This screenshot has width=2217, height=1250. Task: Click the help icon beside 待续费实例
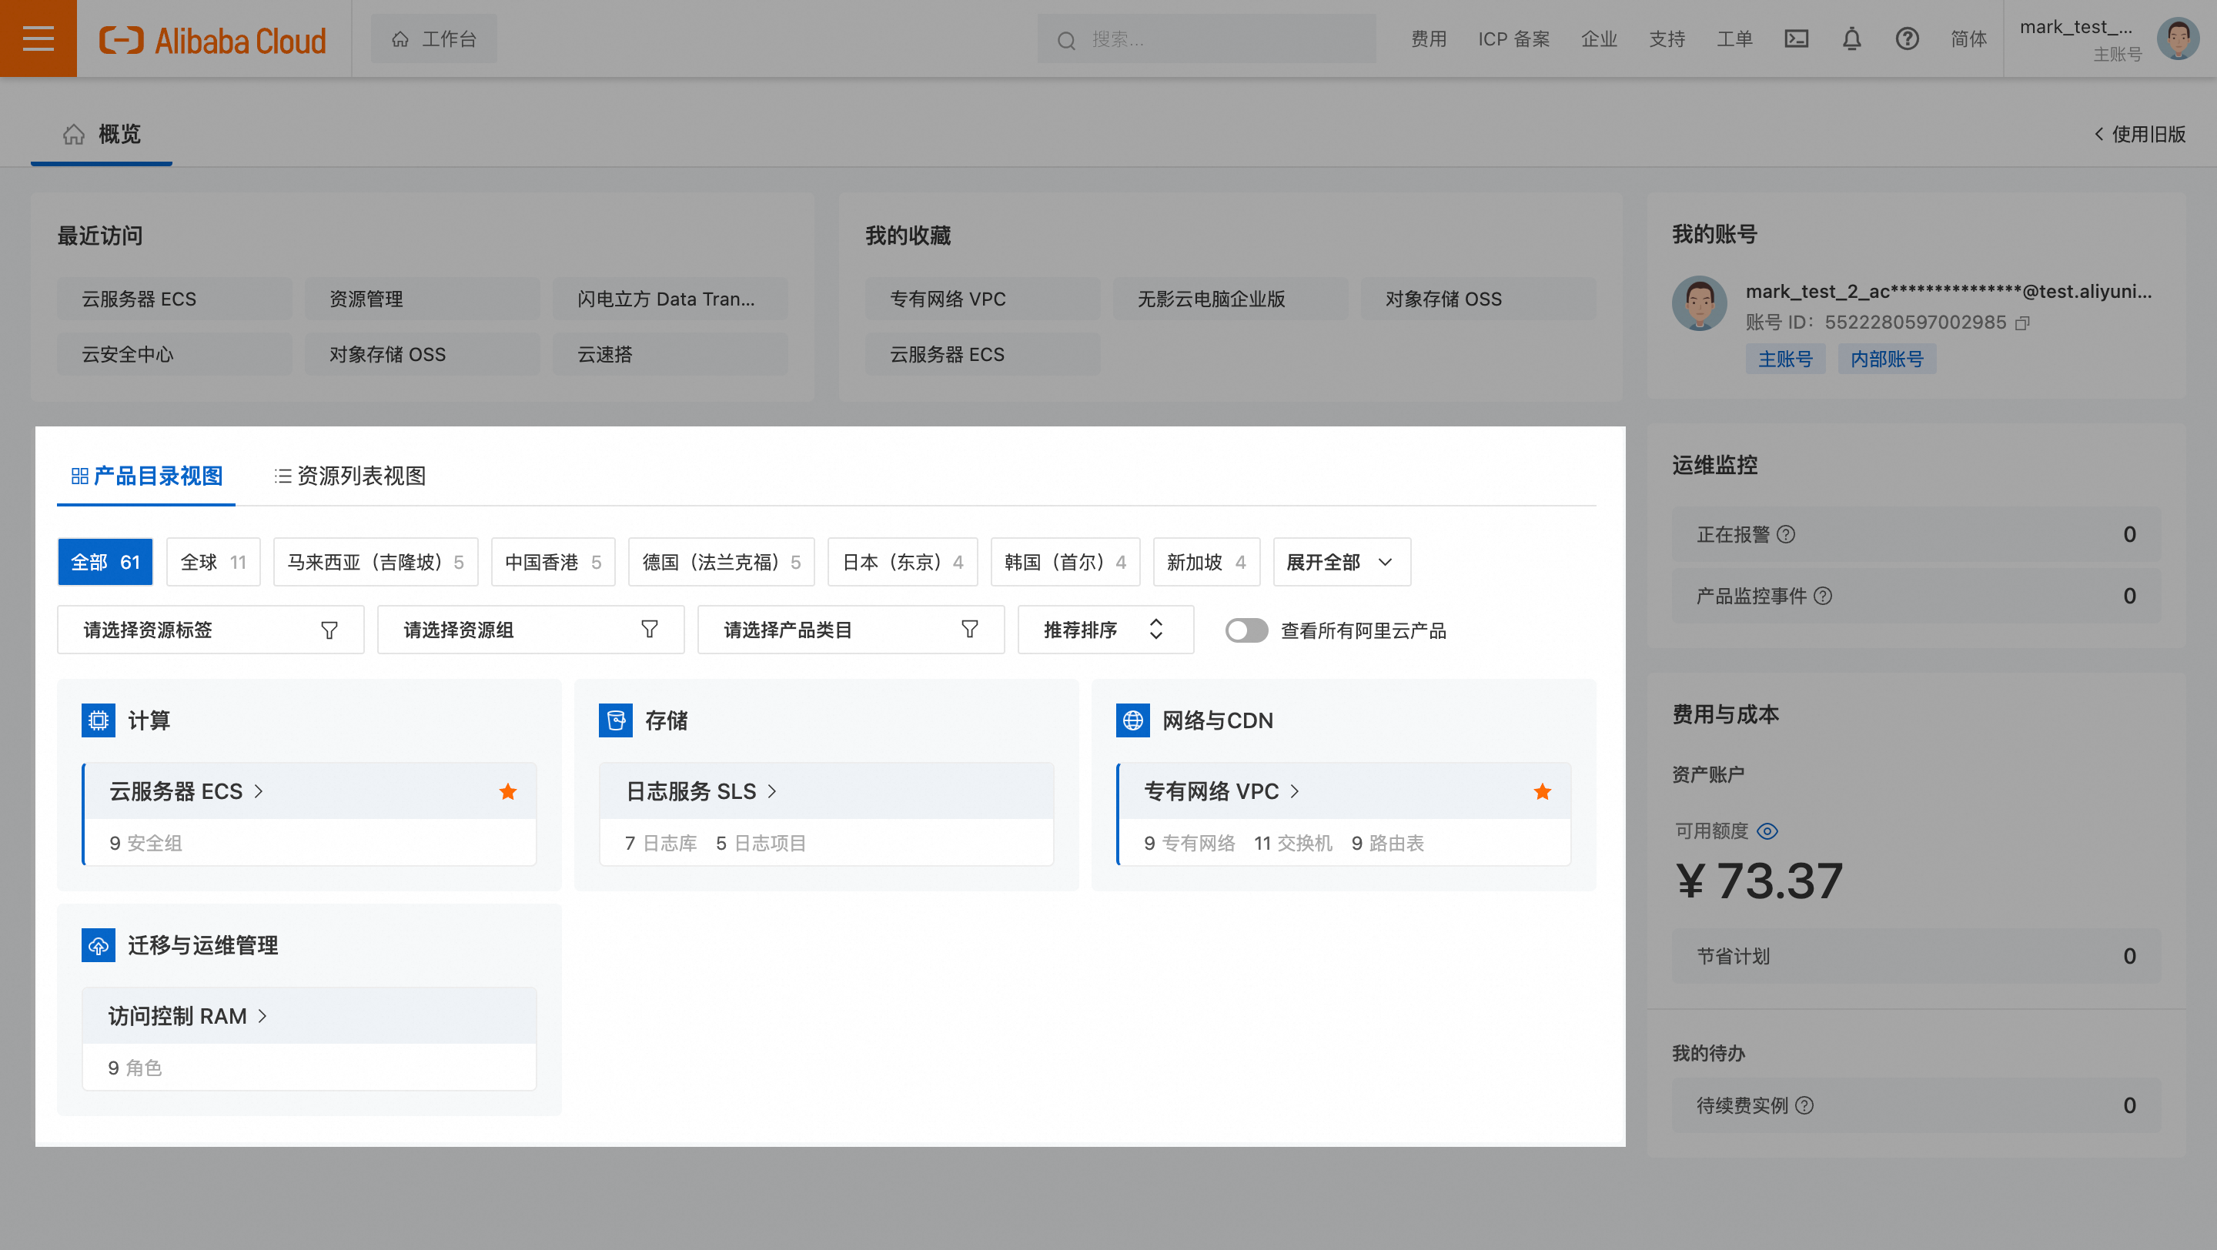(1804, 1105)
